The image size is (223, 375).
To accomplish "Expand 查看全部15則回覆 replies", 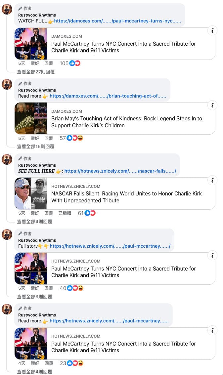I will 36,146.
